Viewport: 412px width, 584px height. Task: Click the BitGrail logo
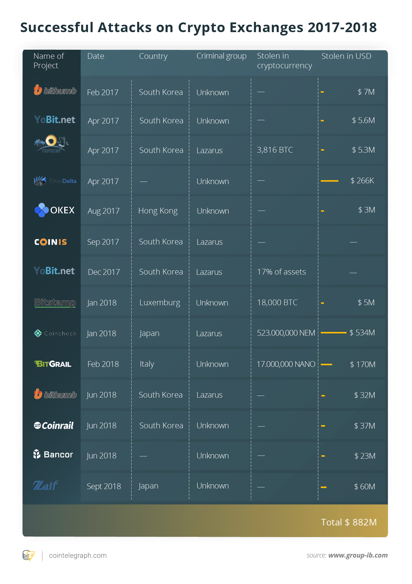[53, 364]
